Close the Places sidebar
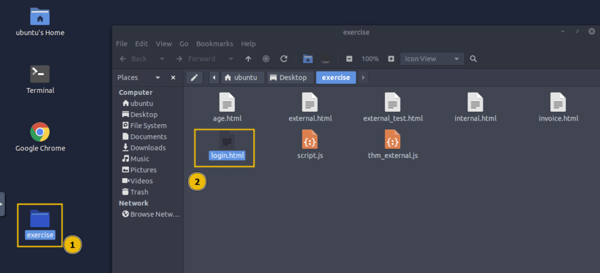The height and width of the screenshot is (273, 600). [x=173, y=77]
